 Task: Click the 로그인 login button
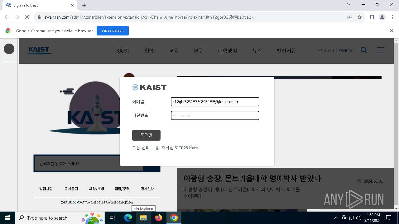pos(146,135)
